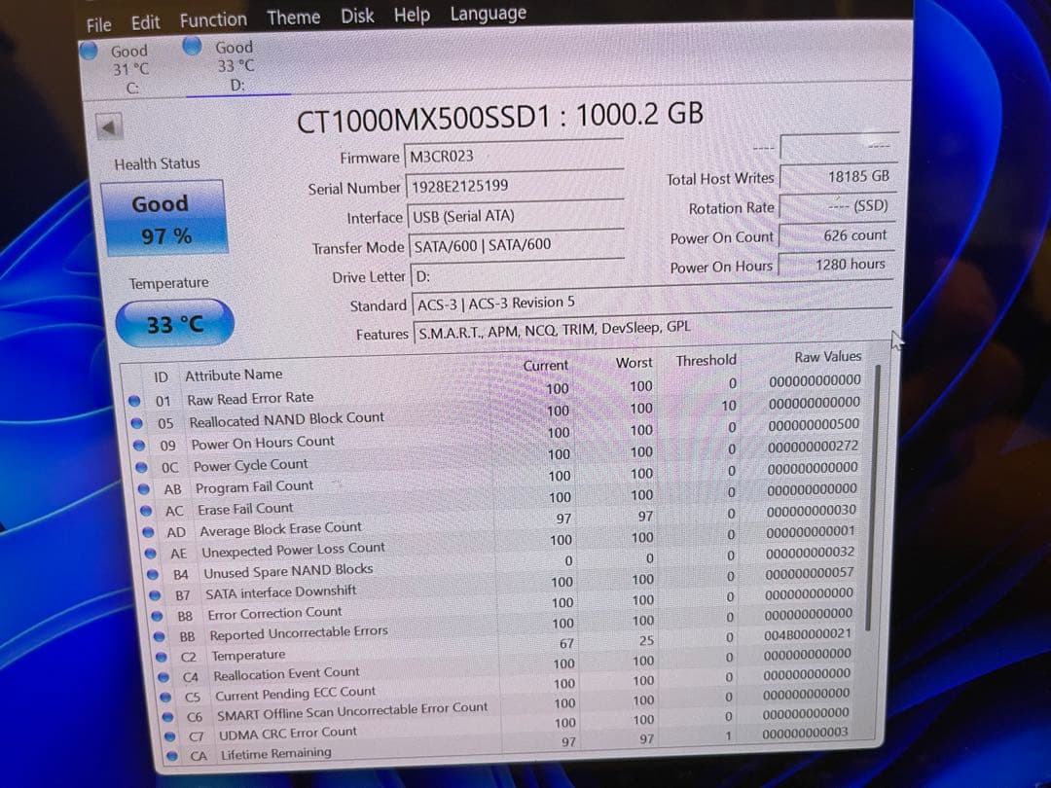Open the Disk menu
The width and height of the screenshot is (1051, 788).
tap(355, 16)
